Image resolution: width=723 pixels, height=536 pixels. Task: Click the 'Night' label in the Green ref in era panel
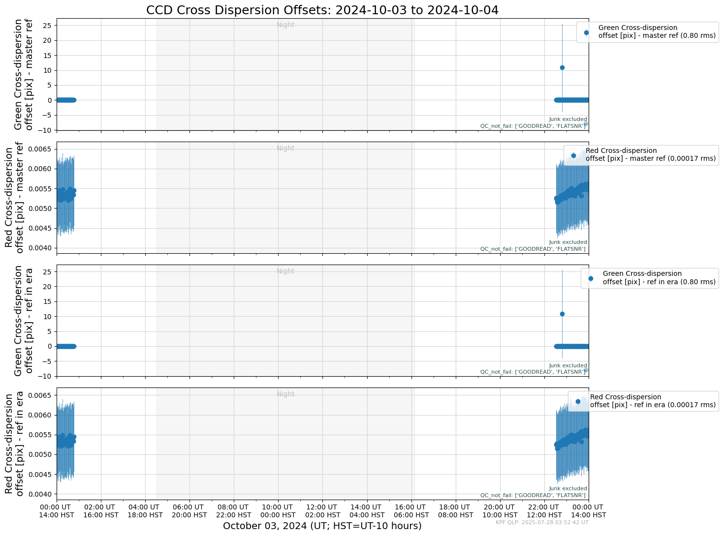pyautogui.click(x=285, y=271)
